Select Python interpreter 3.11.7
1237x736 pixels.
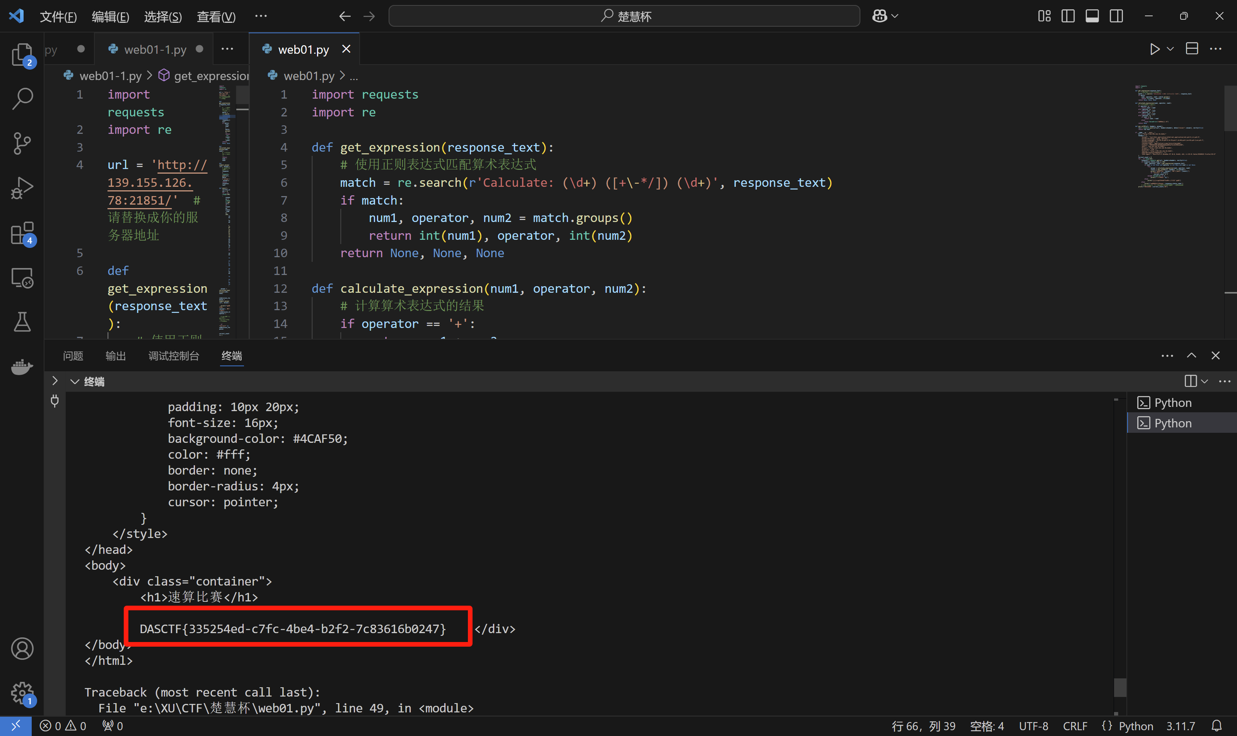click(x=1180, y=726)
